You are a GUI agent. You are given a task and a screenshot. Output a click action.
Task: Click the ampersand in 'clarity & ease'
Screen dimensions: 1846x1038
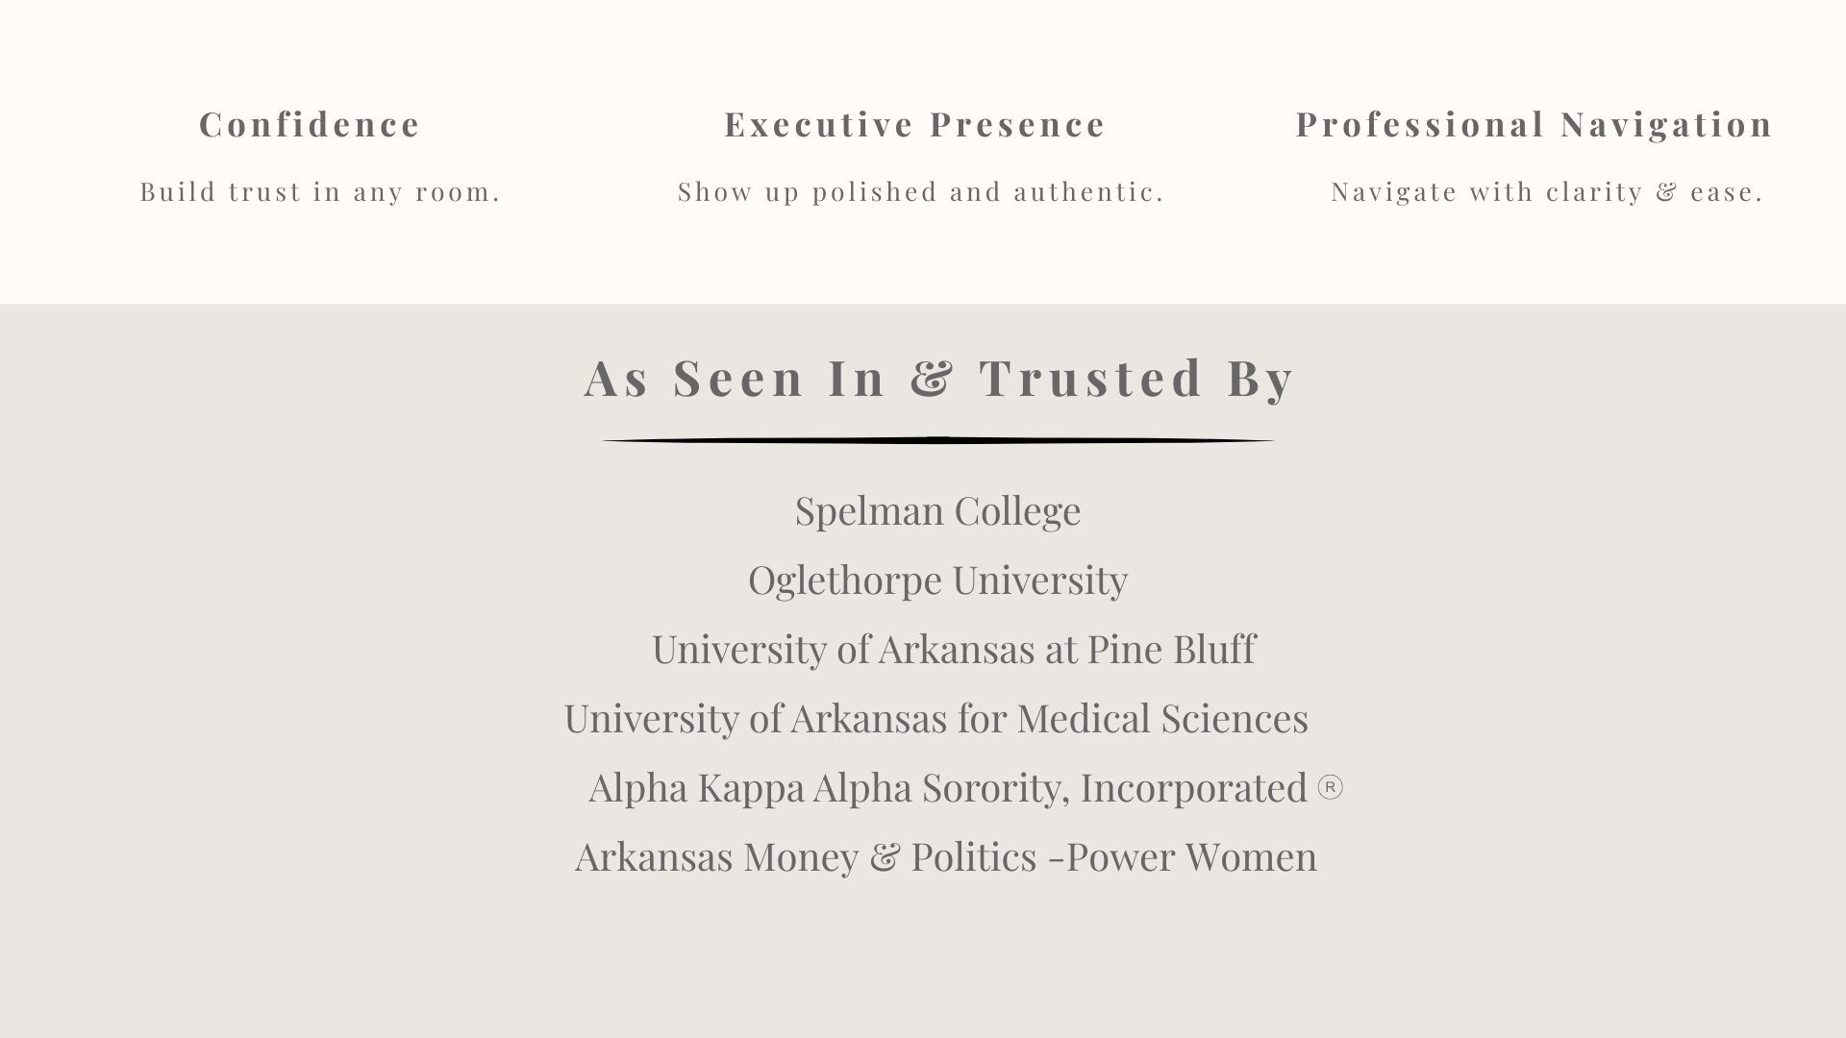pos(1666,192)
